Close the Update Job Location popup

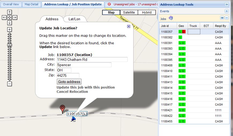pyautogui.click(x=129, y=26)
